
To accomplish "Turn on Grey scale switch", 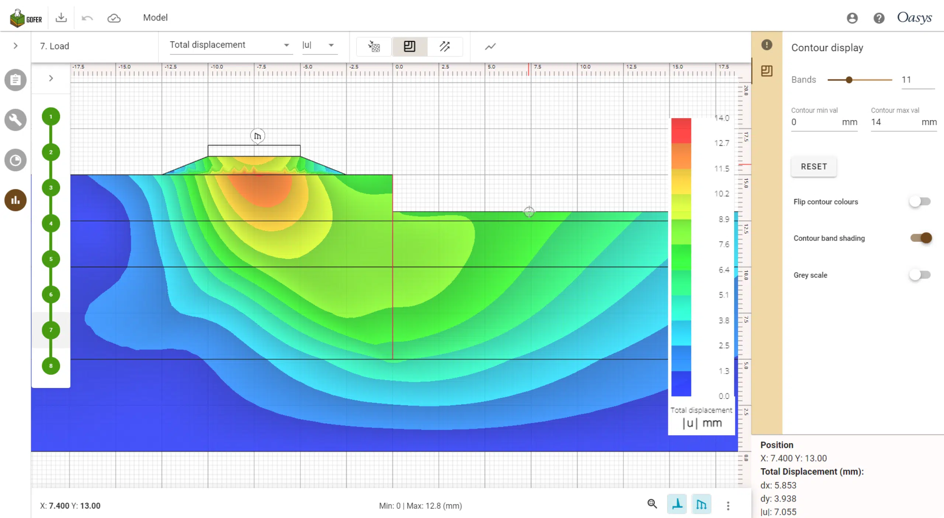I will [920, 275].
